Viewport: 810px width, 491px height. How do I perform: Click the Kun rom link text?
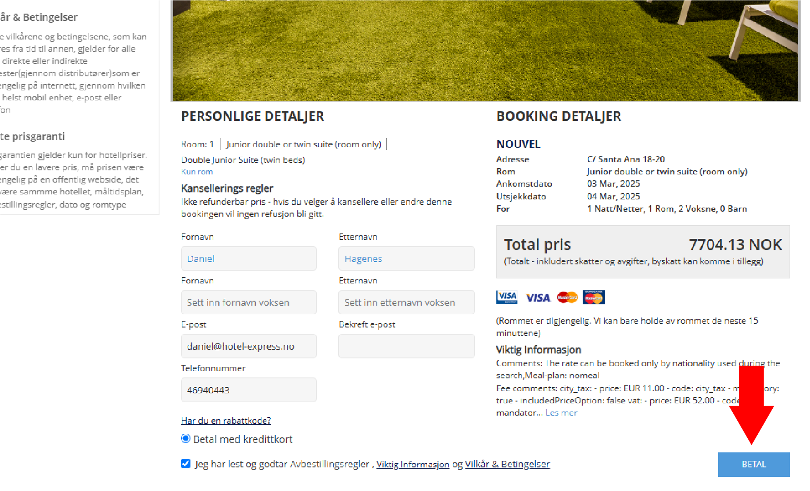197,172
